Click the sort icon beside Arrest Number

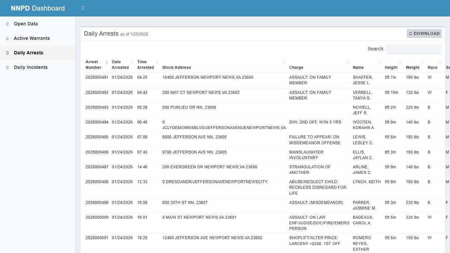107,62
